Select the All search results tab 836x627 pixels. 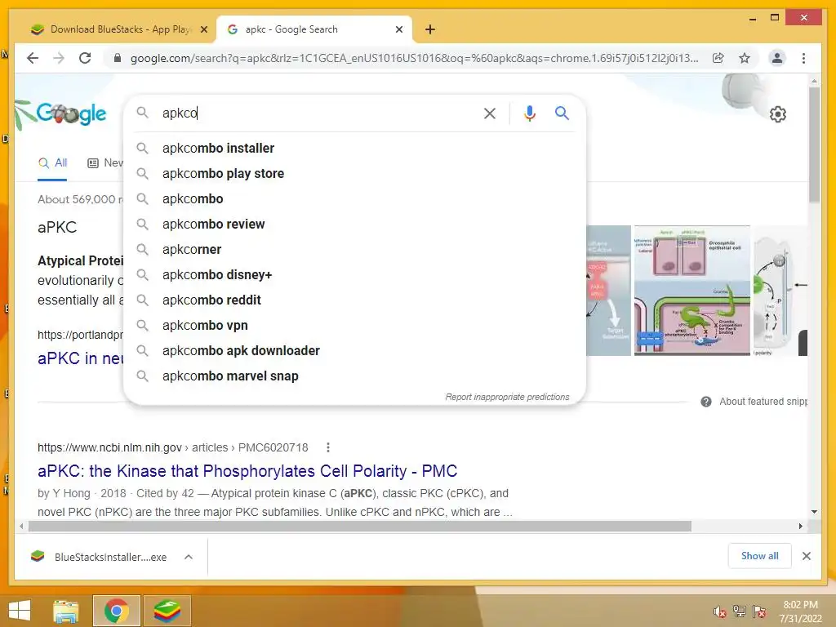point(52,163)
